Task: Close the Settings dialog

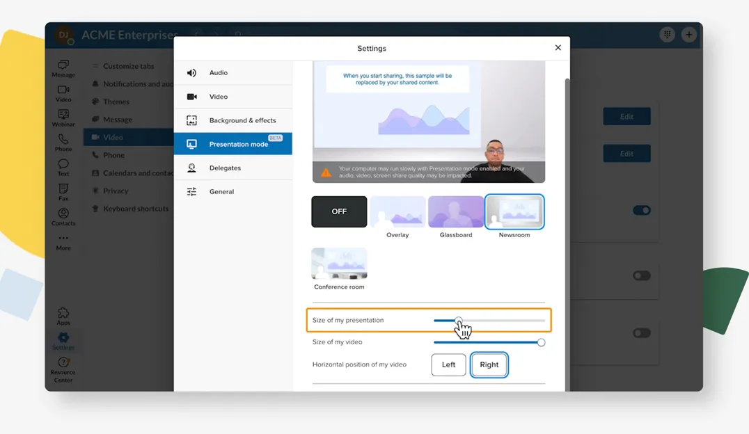Action: pyautogui.click(x=558, y=48)
